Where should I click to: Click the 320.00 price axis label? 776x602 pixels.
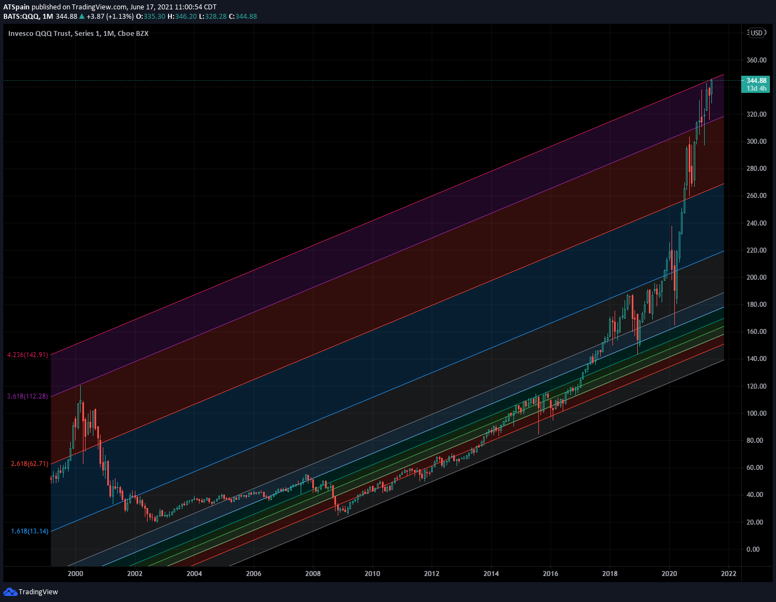(x=756, y=114)
